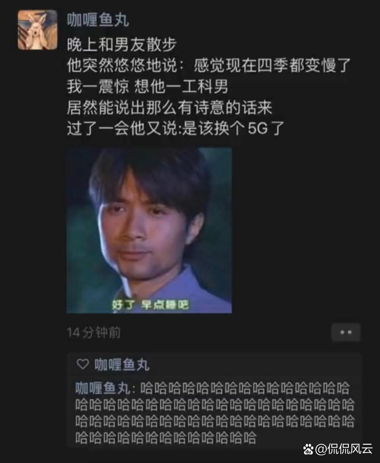Screen dimensions: 380x463
Task: Click the phrase 想他一工科男
Action: click(x=181, y=86)
